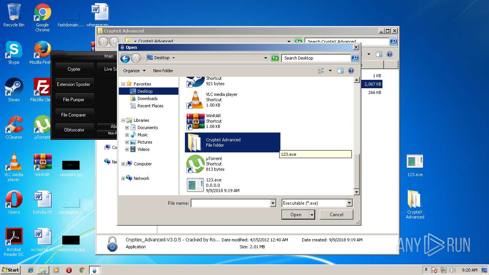
Task: Open WinRAR desktop shortcut
Action: coord(42,165)
